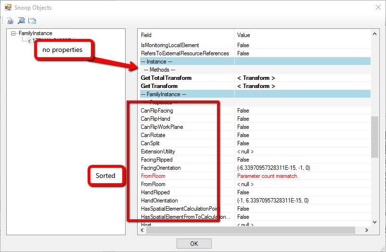Click the Print toolbar icon

[11, 21]
